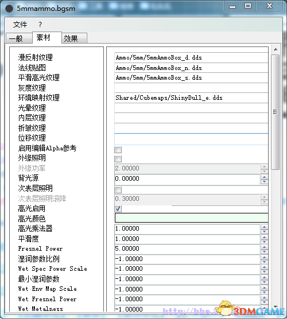Click the Wet Env Map Scale field
287x319 pixels.
click(187, 290)
